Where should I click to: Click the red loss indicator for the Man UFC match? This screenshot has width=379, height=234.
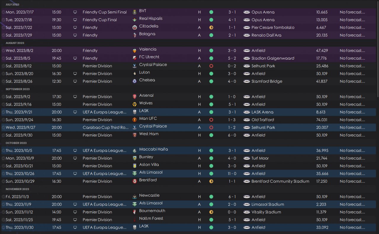coord(211,120)
